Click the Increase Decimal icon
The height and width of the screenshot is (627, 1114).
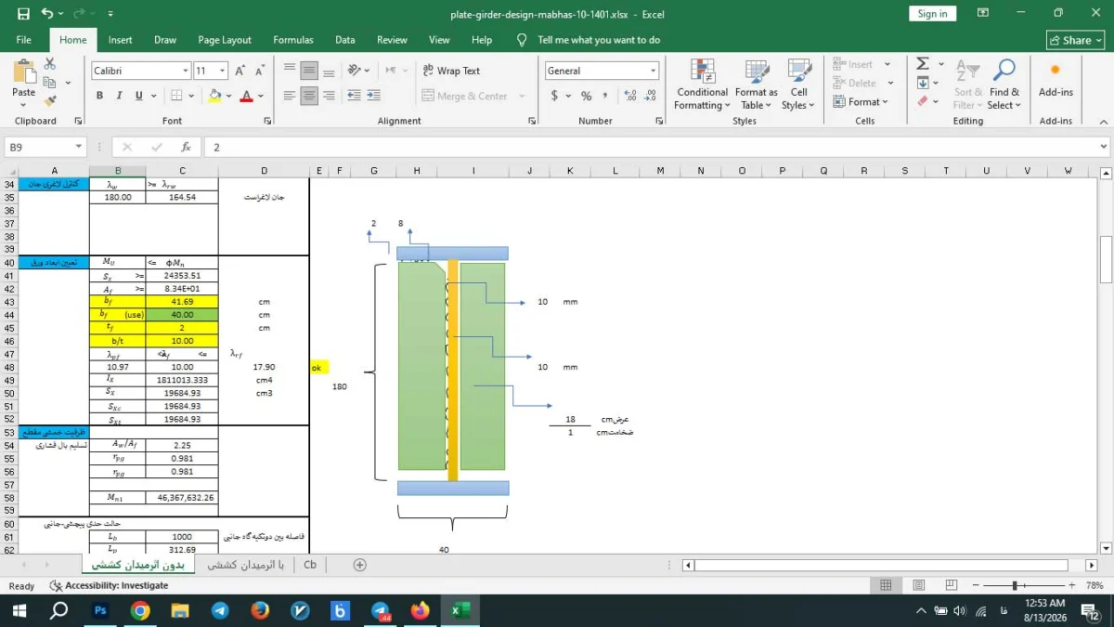tap(631, 96)
